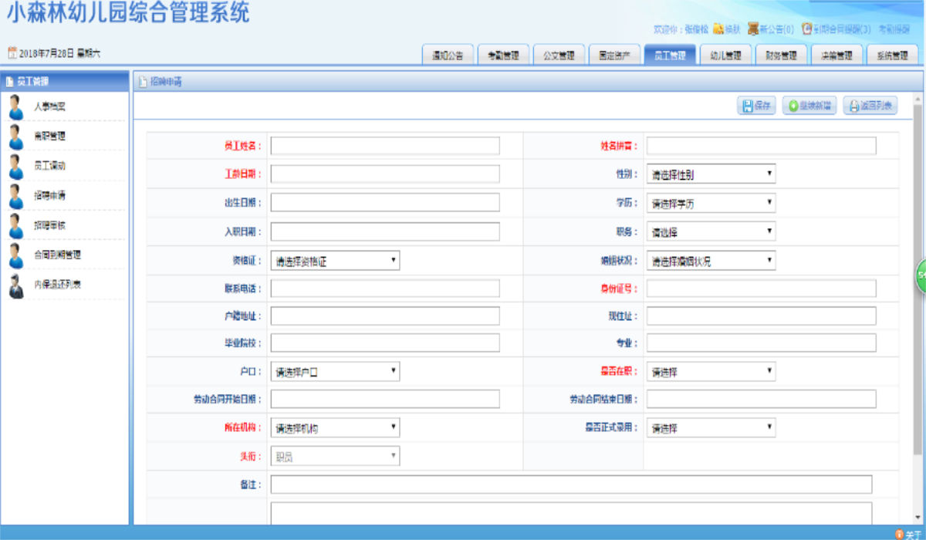Click the 毕业院校 graduation school field
Screen dimensions: 926x540
point(385,343)
